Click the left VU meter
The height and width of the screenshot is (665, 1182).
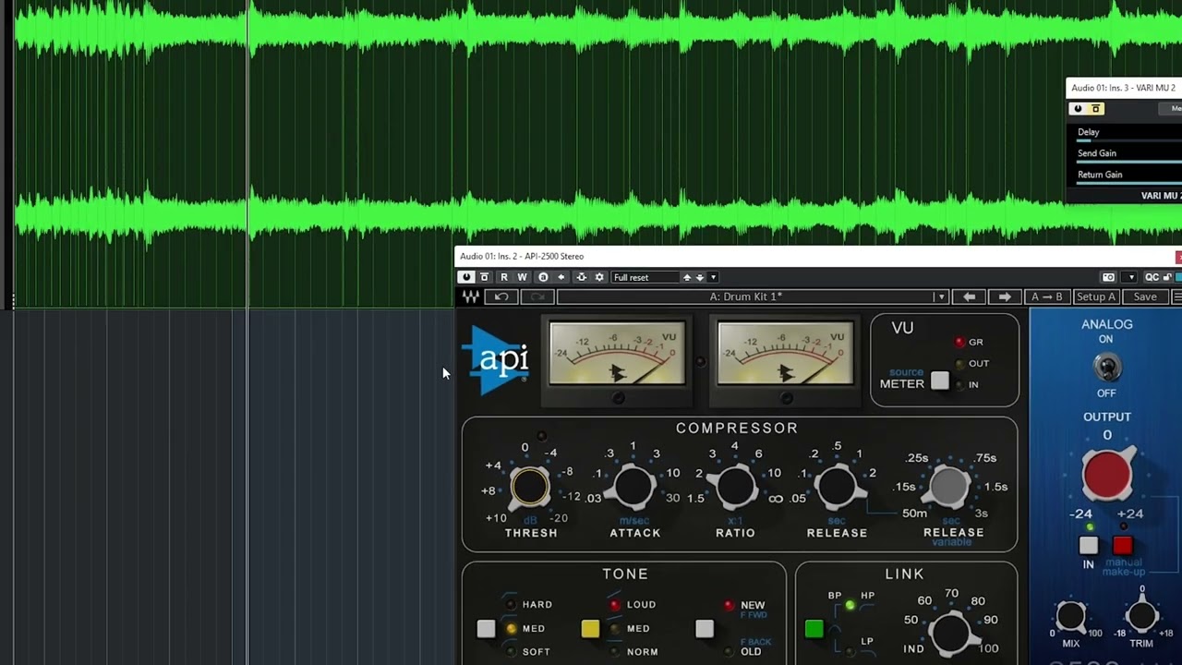(617, 354)
